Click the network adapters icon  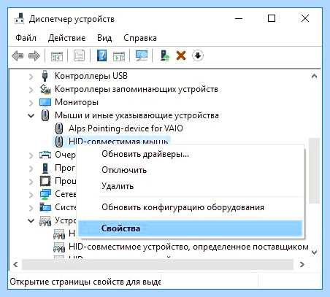pyautogui.click(x=45, y=194)
